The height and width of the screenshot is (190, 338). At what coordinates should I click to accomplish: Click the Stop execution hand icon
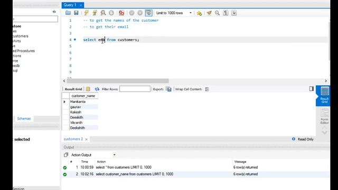(x=111, y=13)
